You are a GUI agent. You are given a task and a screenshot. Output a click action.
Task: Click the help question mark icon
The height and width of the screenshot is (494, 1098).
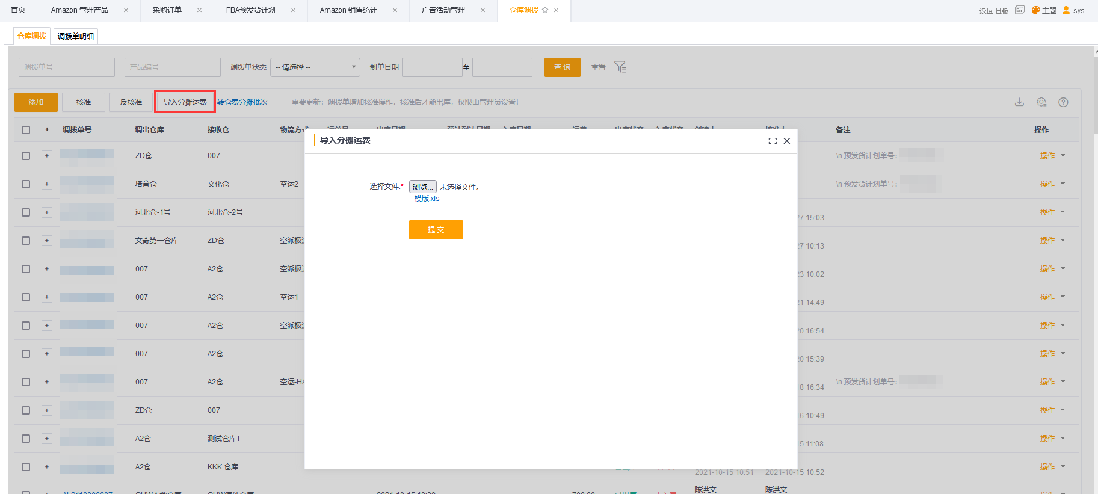(1063, 102)
